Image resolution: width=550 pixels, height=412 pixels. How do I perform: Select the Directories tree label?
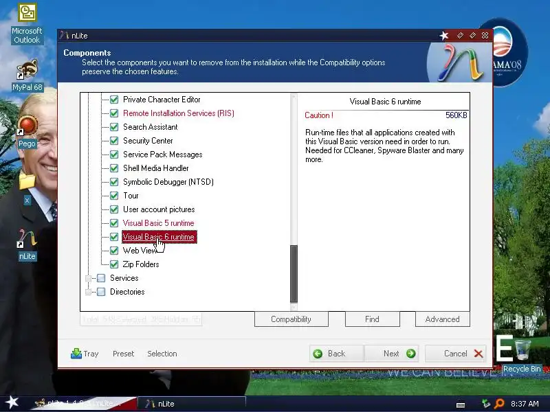pos(127,292)
